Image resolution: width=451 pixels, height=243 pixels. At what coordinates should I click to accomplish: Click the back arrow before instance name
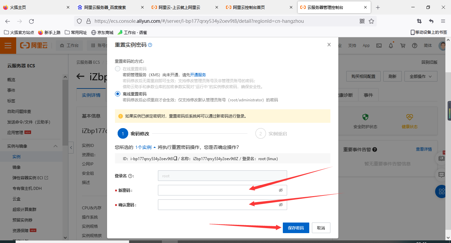pos(80,77)
